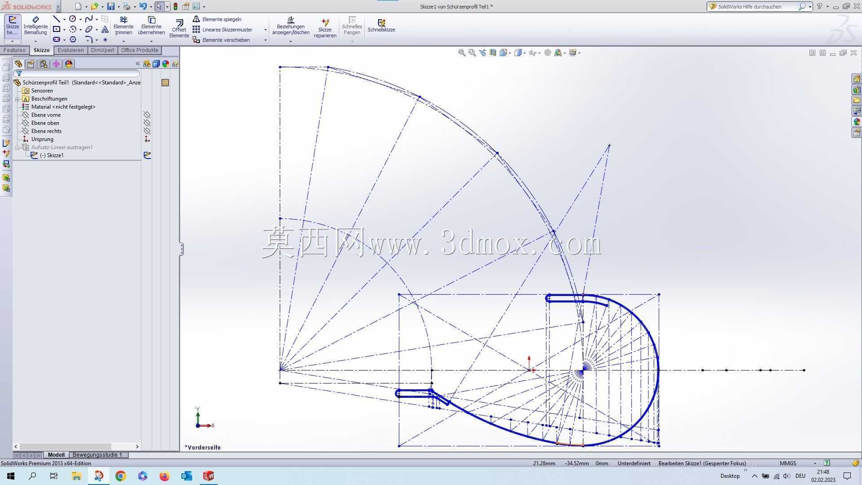Viewport: 862px width, 485px height.
Task: Click the feature tree filter field
Action: 77,73
